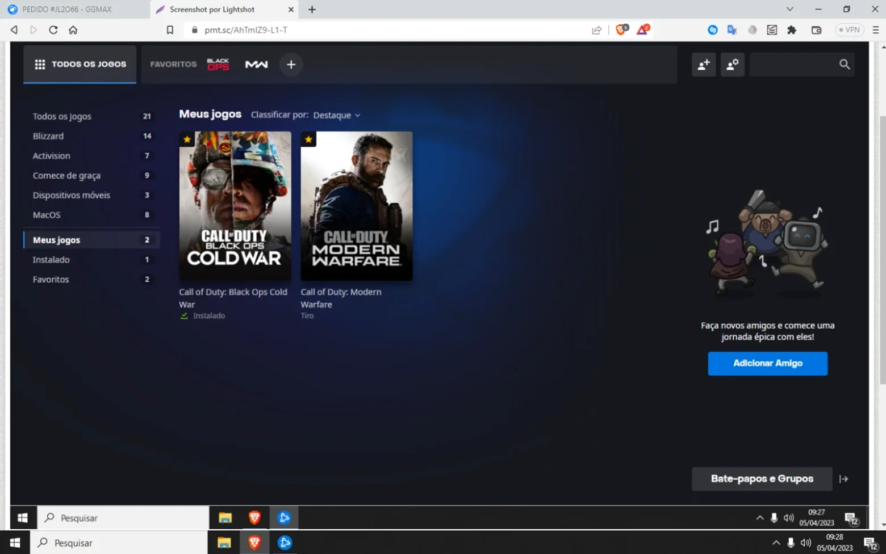Image resolution: width=886 pixels, height=554 pixels.
Task: Filter games by Activision in the sidebar
Action: coord(91,156)
